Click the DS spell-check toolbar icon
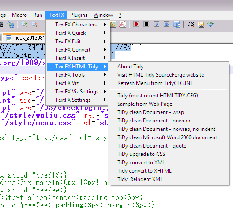Screen dimensions: 233x211 click(191, 24)
